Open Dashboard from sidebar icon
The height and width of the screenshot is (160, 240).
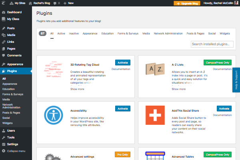[4, 12]
